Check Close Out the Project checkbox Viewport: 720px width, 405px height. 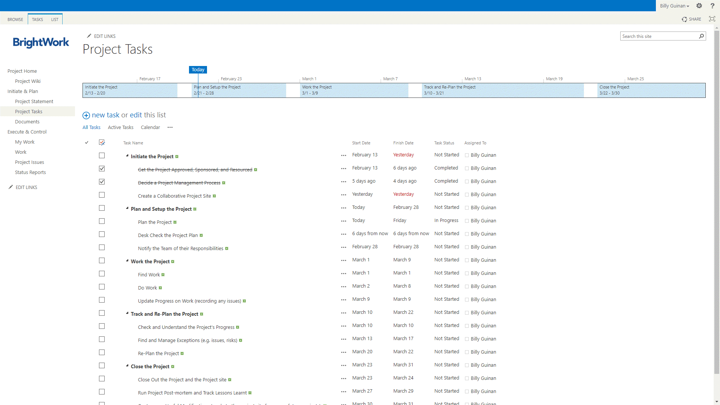click(102, 378)
